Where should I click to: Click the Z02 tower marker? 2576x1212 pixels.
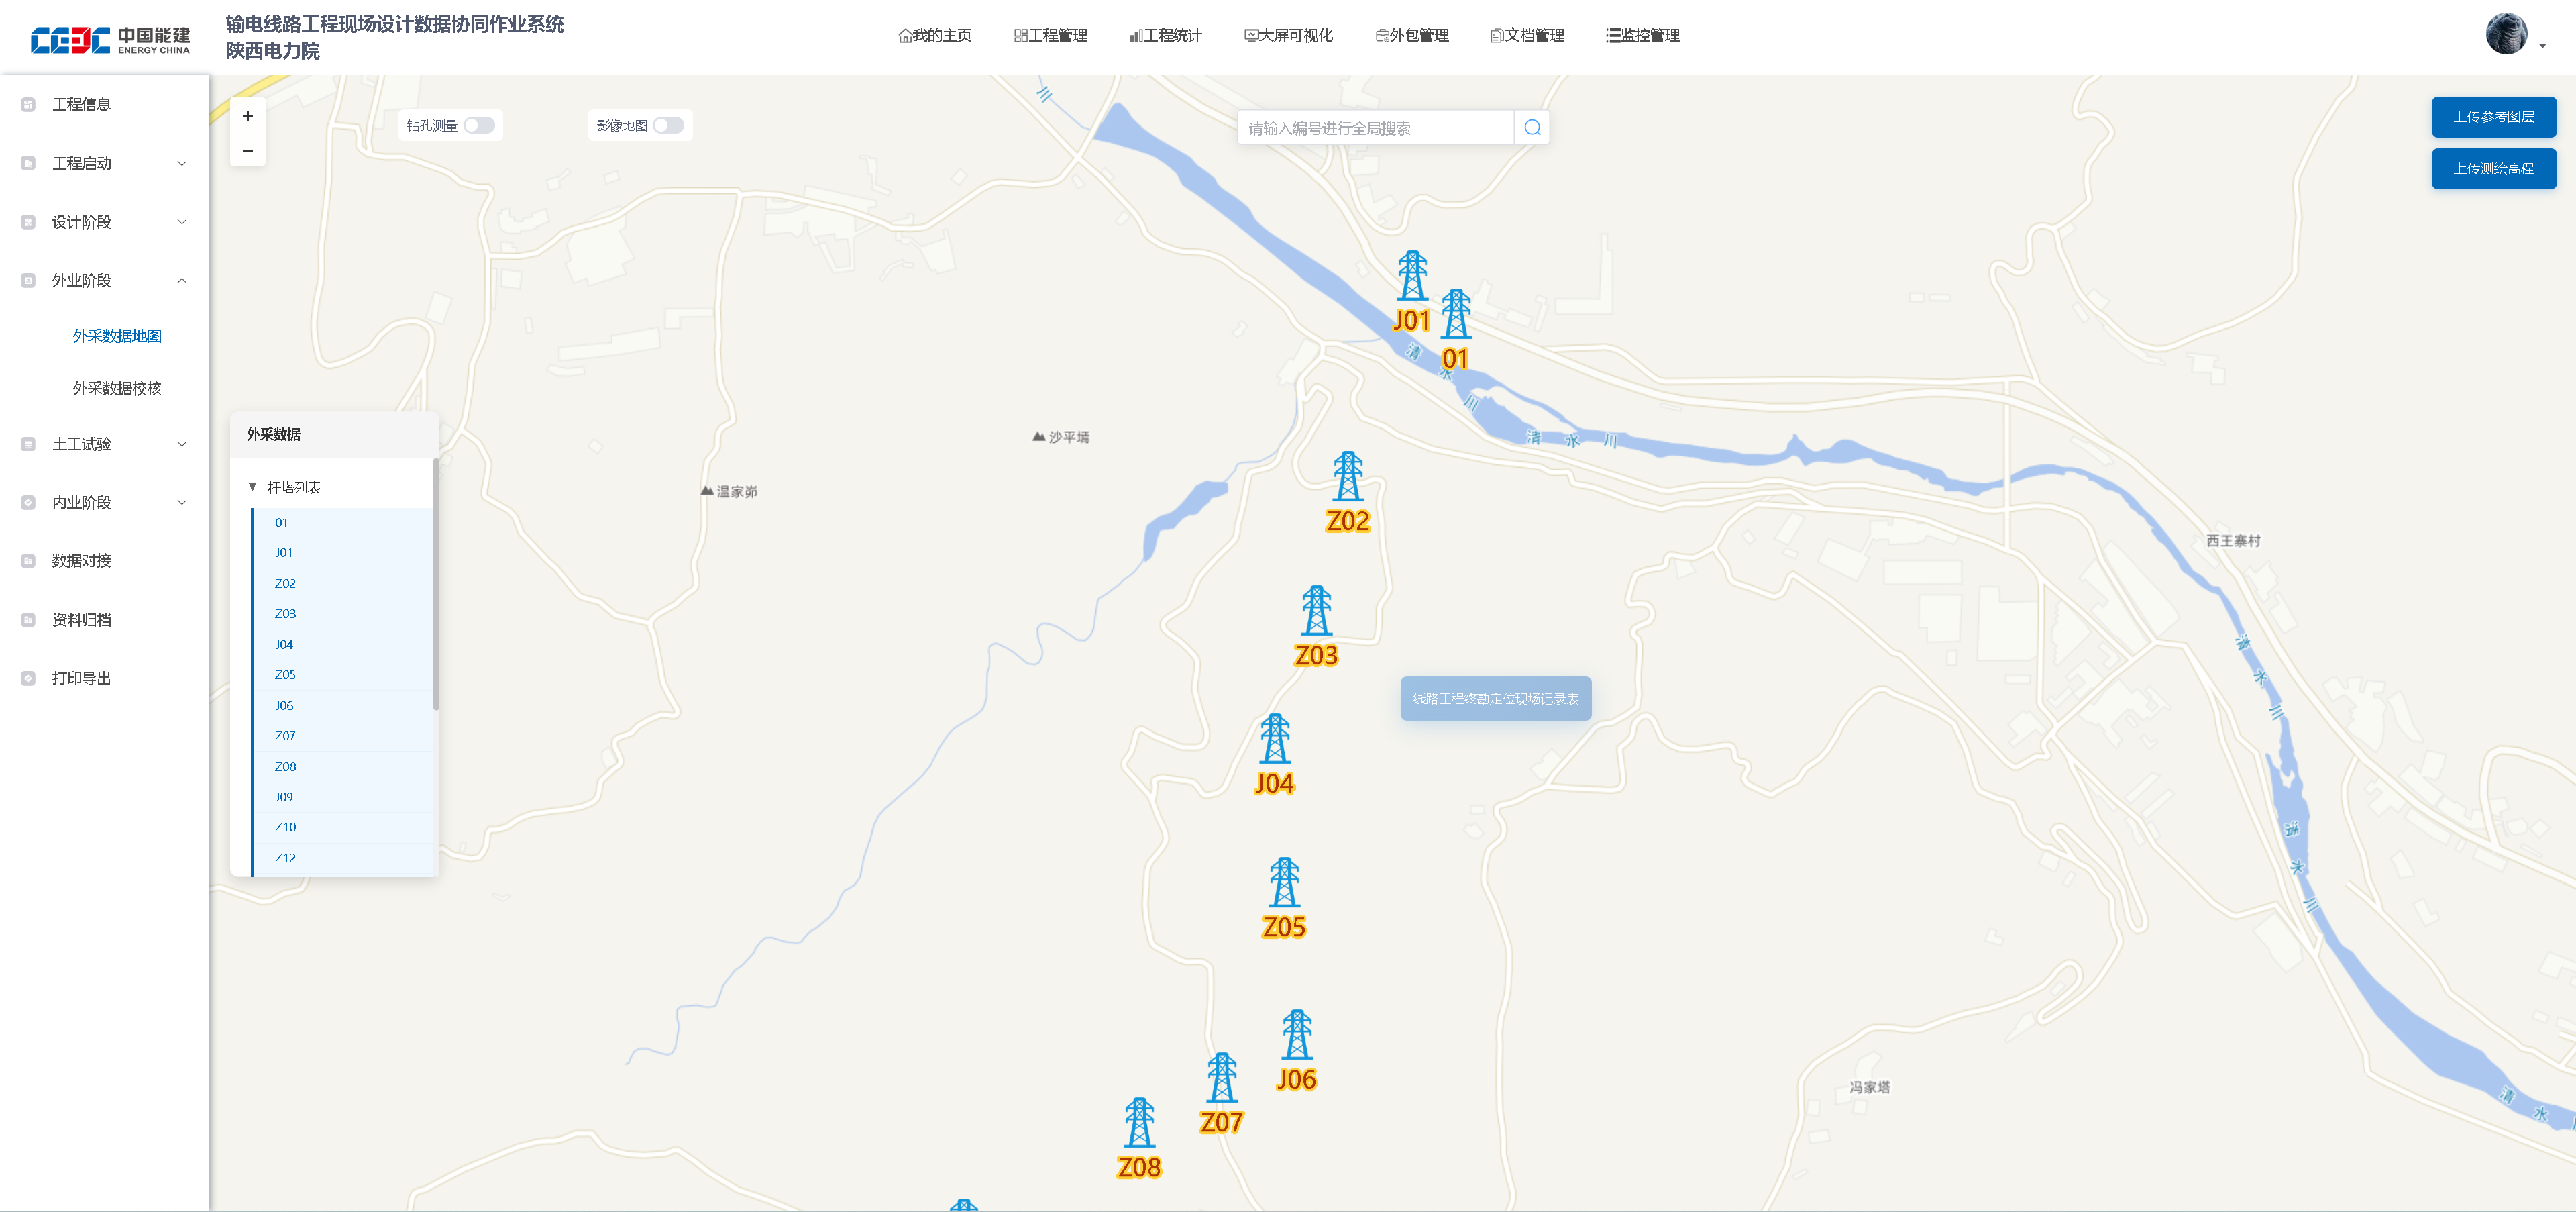click(x=1347, y=477)
